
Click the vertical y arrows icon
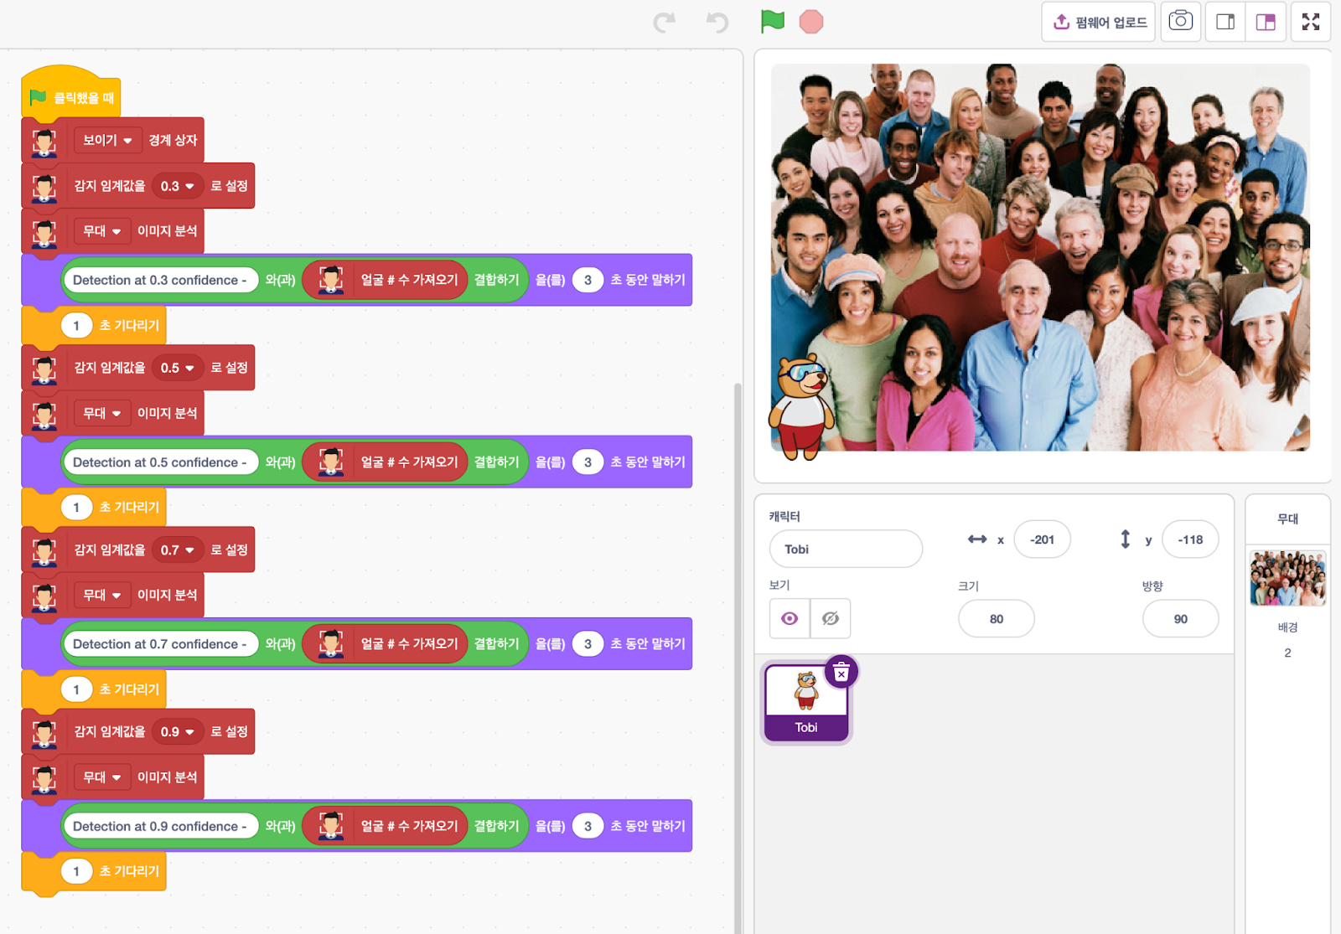1126,539
